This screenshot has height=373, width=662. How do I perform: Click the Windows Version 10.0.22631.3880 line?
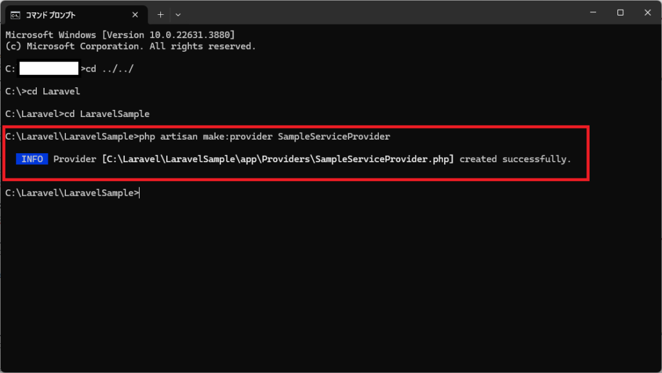(120, 35)
